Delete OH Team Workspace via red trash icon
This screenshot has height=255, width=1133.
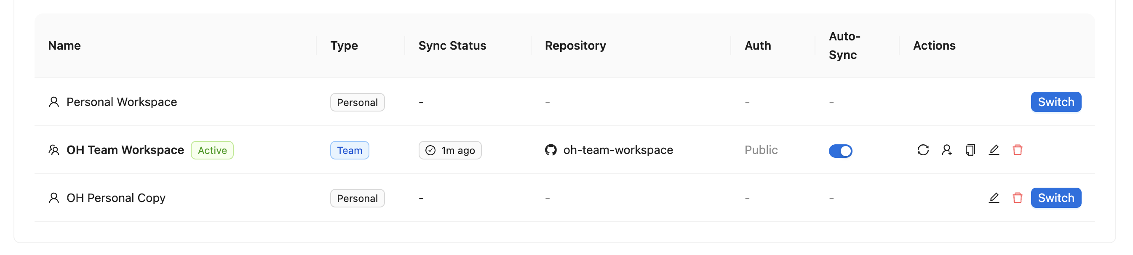[x=1018, y=150]
